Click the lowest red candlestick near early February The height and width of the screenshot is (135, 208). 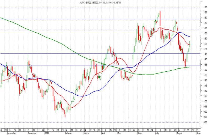65,116
